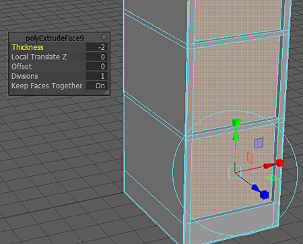
Task: Select the blue plane handle of manipulator
Action: pos(259,143)
